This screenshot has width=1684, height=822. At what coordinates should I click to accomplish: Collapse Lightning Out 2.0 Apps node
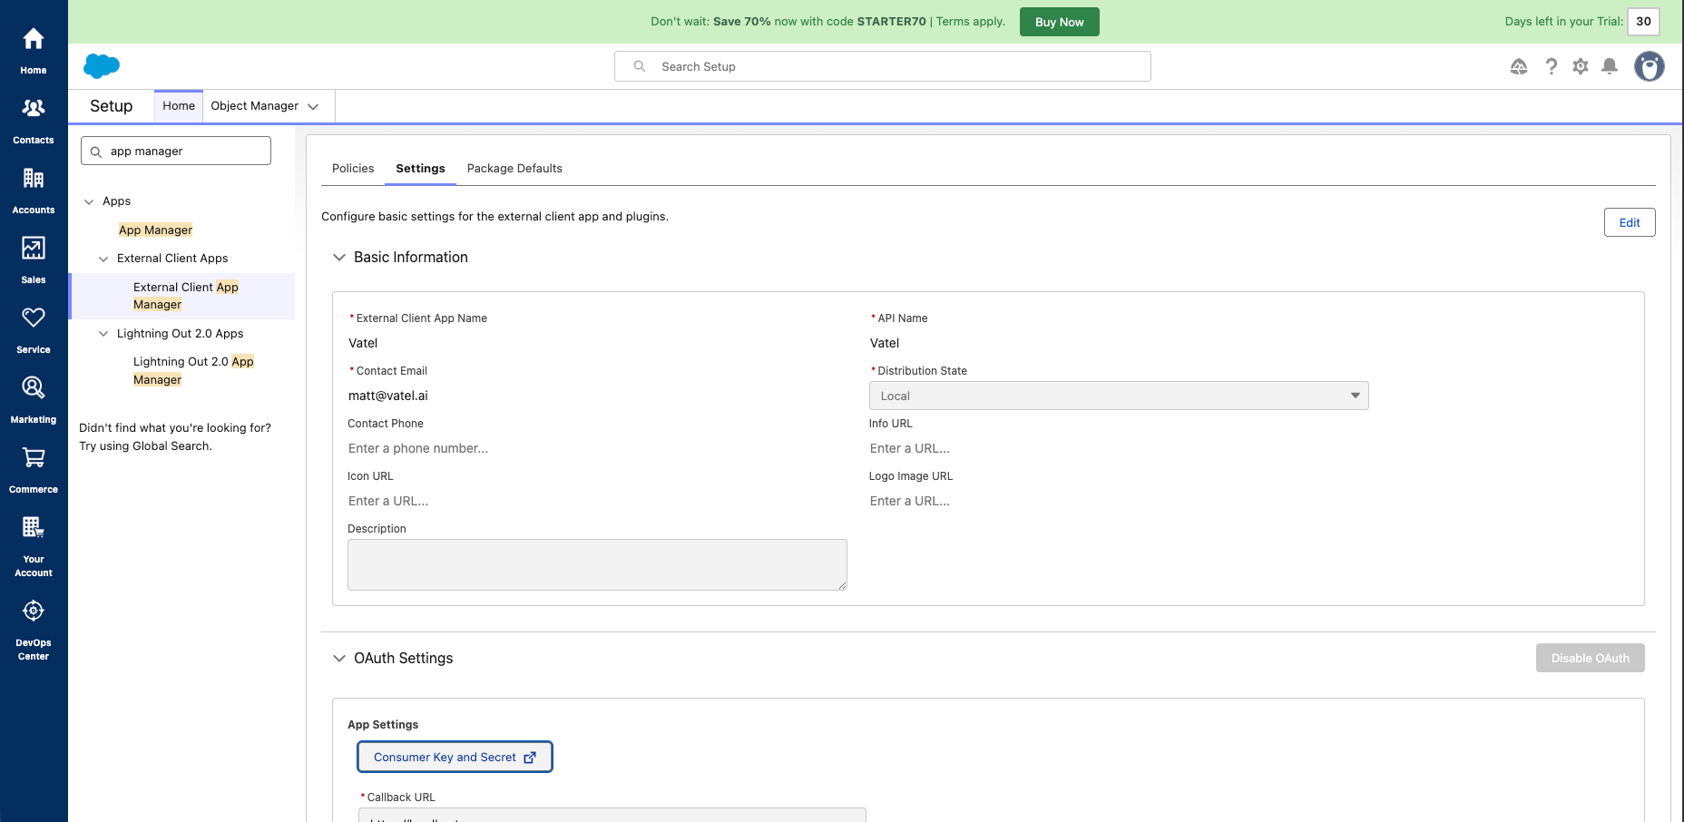tap(103, 334)
